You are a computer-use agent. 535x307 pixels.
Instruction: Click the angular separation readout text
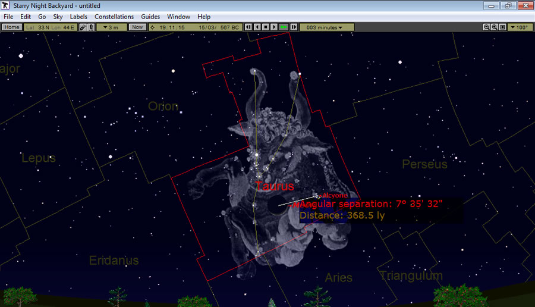click(371, 204)
